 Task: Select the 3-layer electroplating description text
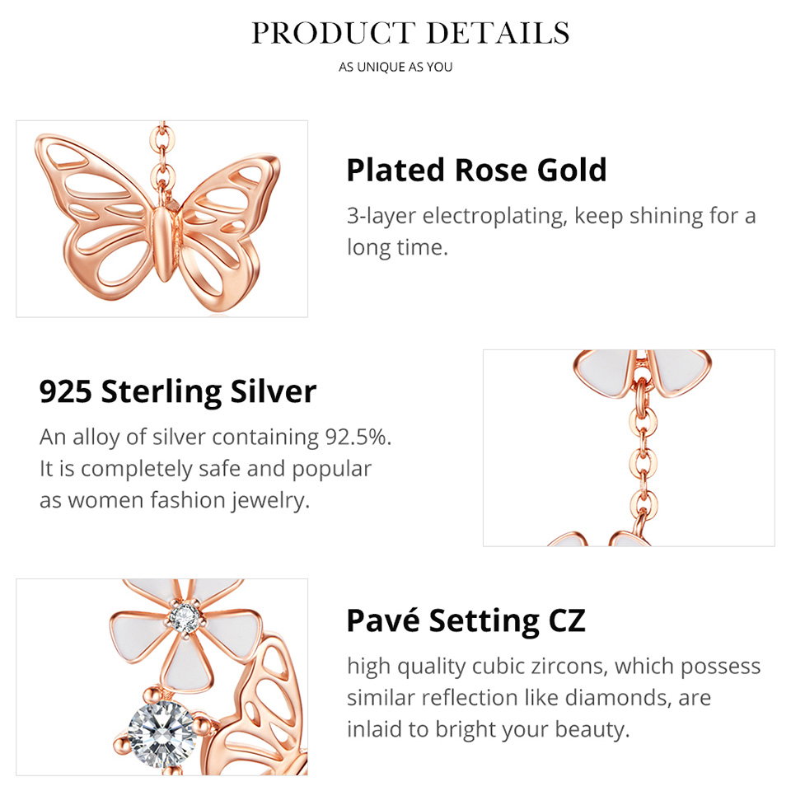tap(550, 232)
